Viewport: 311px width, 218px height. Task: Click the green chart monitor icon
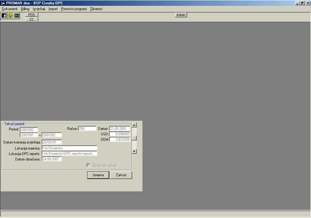17,16
